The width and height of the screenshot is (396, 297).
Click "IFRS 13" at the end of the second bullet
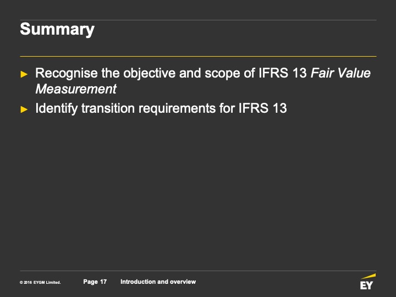tap(263, 108)
